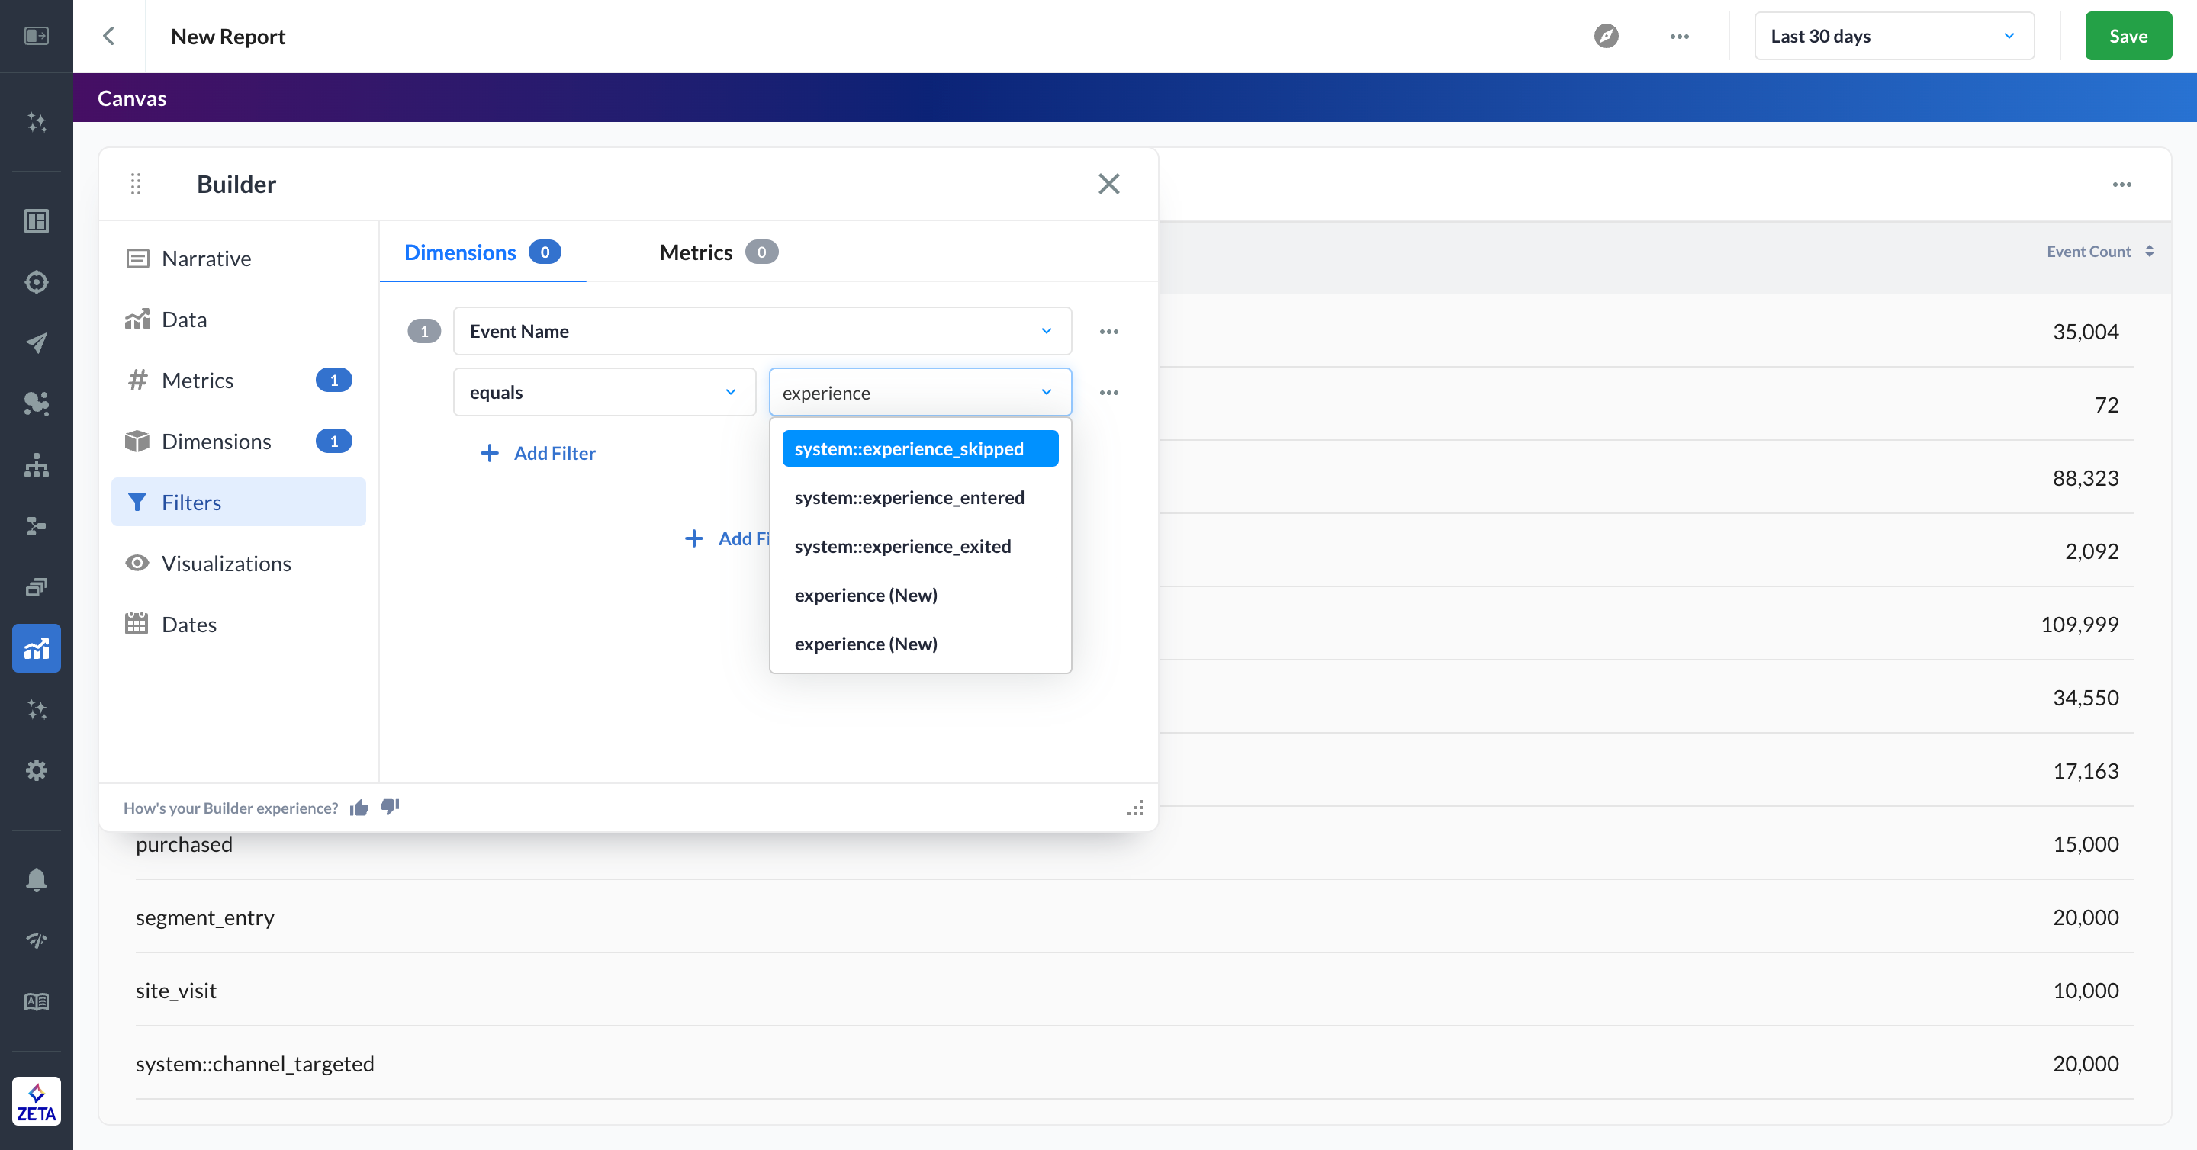The height and width of the screenshot is (1150, 2197).
Task: Open Visualizations section in Builder
Action: point(226,564)
